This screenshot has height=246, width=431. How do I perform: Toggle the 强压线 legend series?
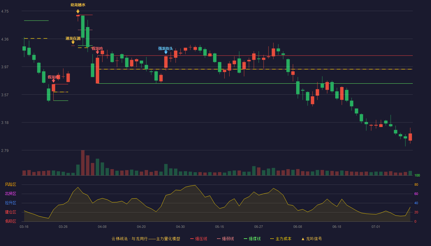click(199, 239)
